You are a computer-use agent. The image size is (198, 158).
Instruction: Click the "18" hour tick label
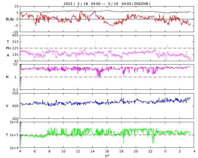(121, 151)
